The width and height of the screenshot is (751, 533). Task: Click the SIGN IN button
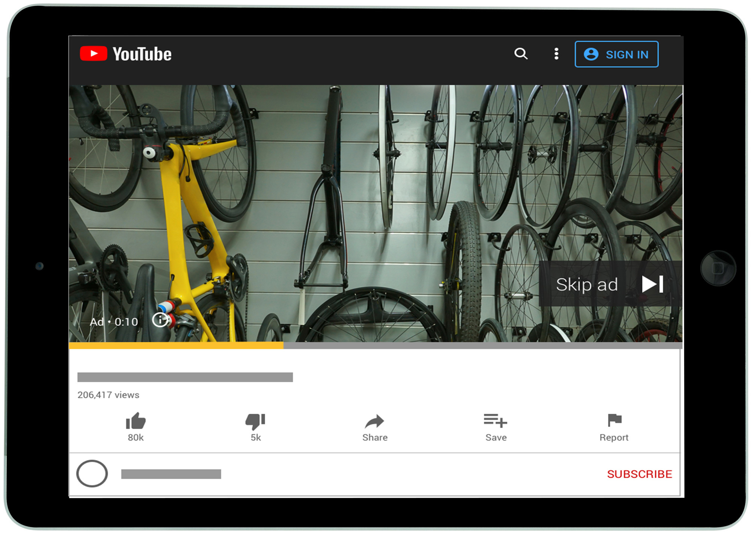617,54
